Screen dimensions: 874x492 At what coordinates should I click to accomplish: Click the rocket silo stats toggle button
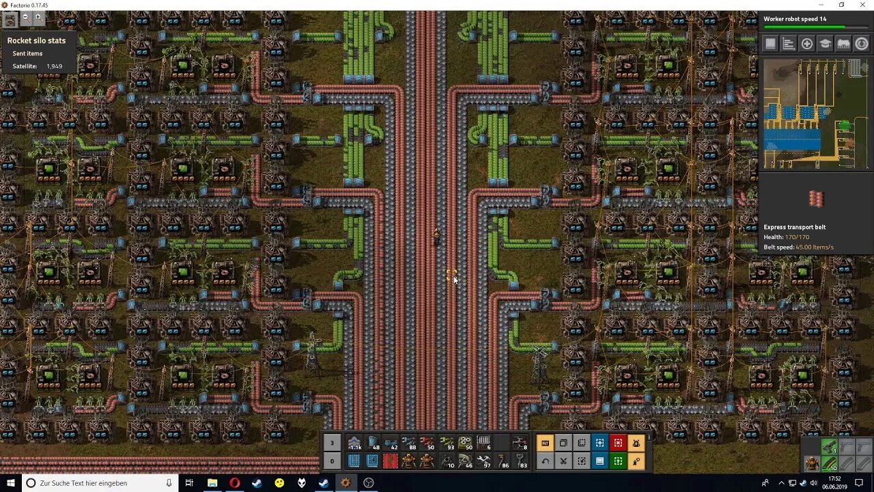[x=10, y=20]
